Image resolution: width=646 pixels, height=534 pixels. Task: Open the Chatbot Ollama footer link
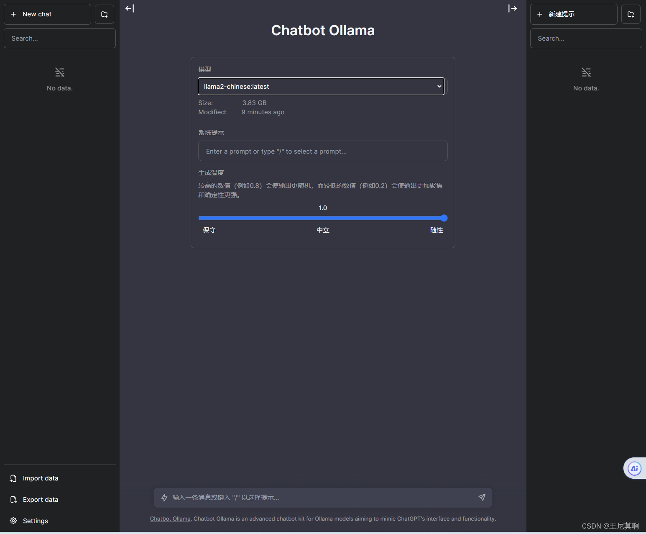click(170, 519)
